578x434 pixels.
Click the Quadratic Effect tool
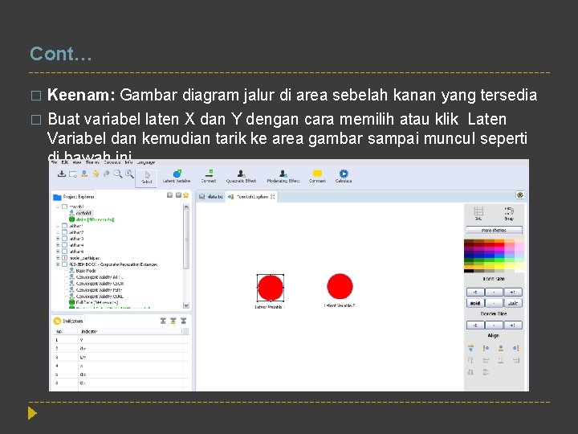241,176
